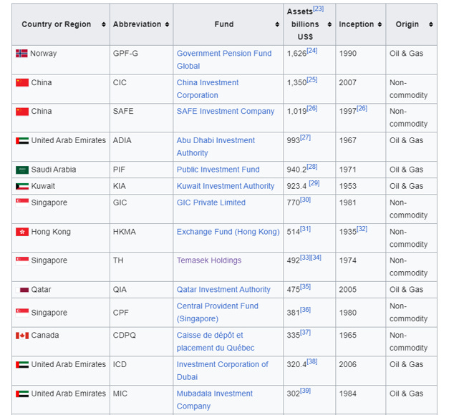Image resolution: width=464 pixels, height=415 pixels.
Task: Sort table by Origin column arrows
Action: click(431, 24)
